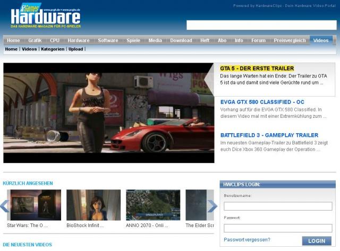
Task: Open the CPU navigation item
Action: [55, 40]
